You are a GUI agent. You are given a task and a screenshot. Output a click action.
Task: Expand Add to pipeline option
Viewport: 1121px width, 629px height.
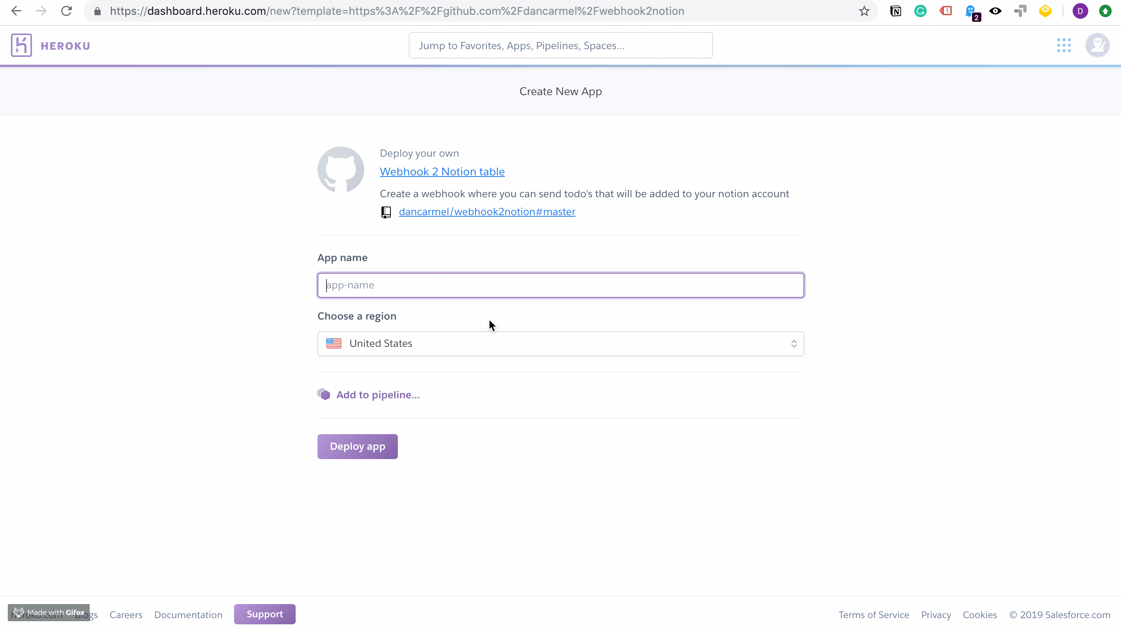(377, 395)
